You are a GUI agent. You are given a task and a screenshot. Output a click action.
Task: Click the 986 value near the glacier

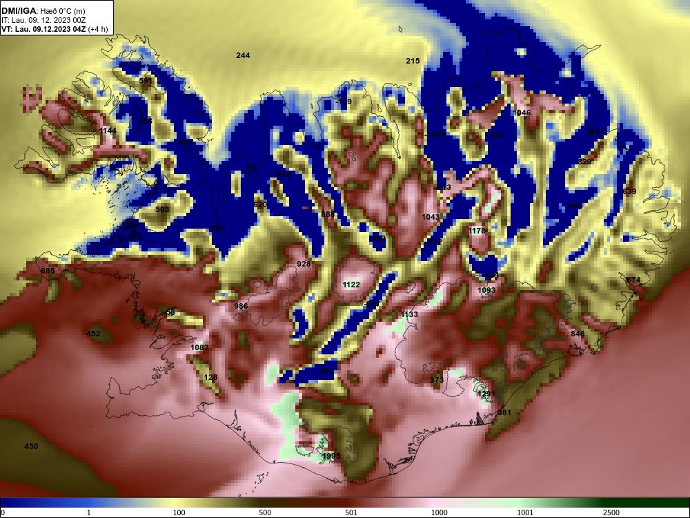pos(241,306)
